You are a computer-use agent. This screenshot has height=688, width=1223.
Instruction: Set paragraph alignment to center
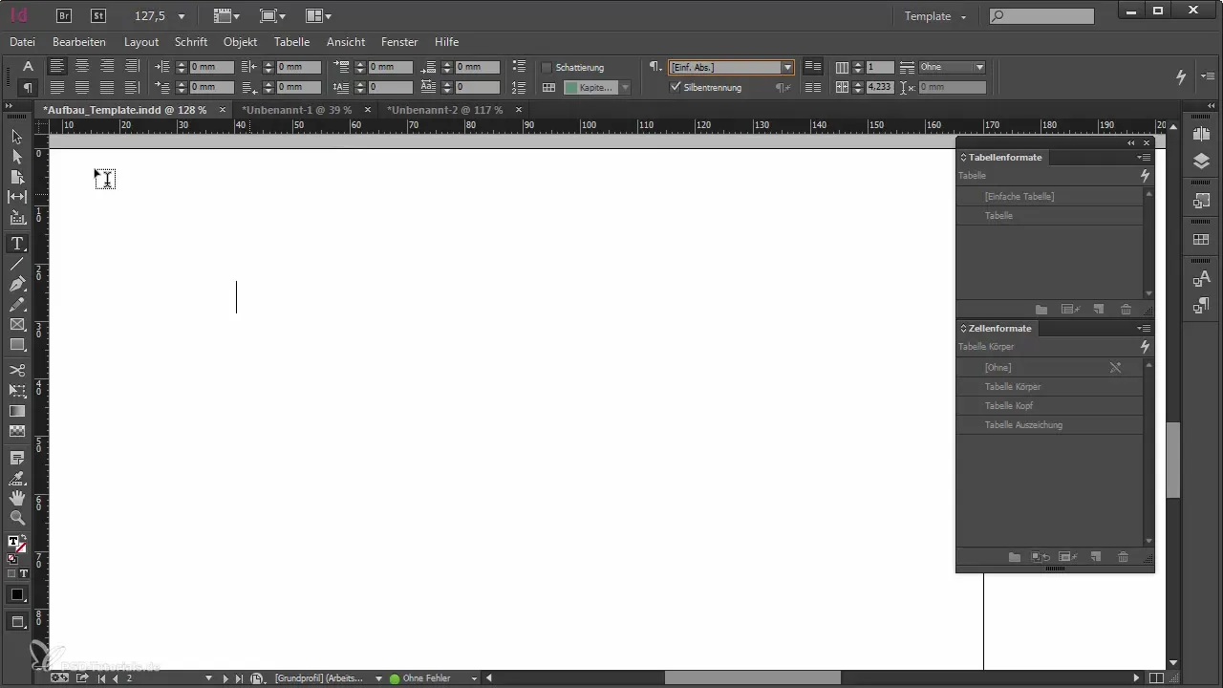[83, 66]
